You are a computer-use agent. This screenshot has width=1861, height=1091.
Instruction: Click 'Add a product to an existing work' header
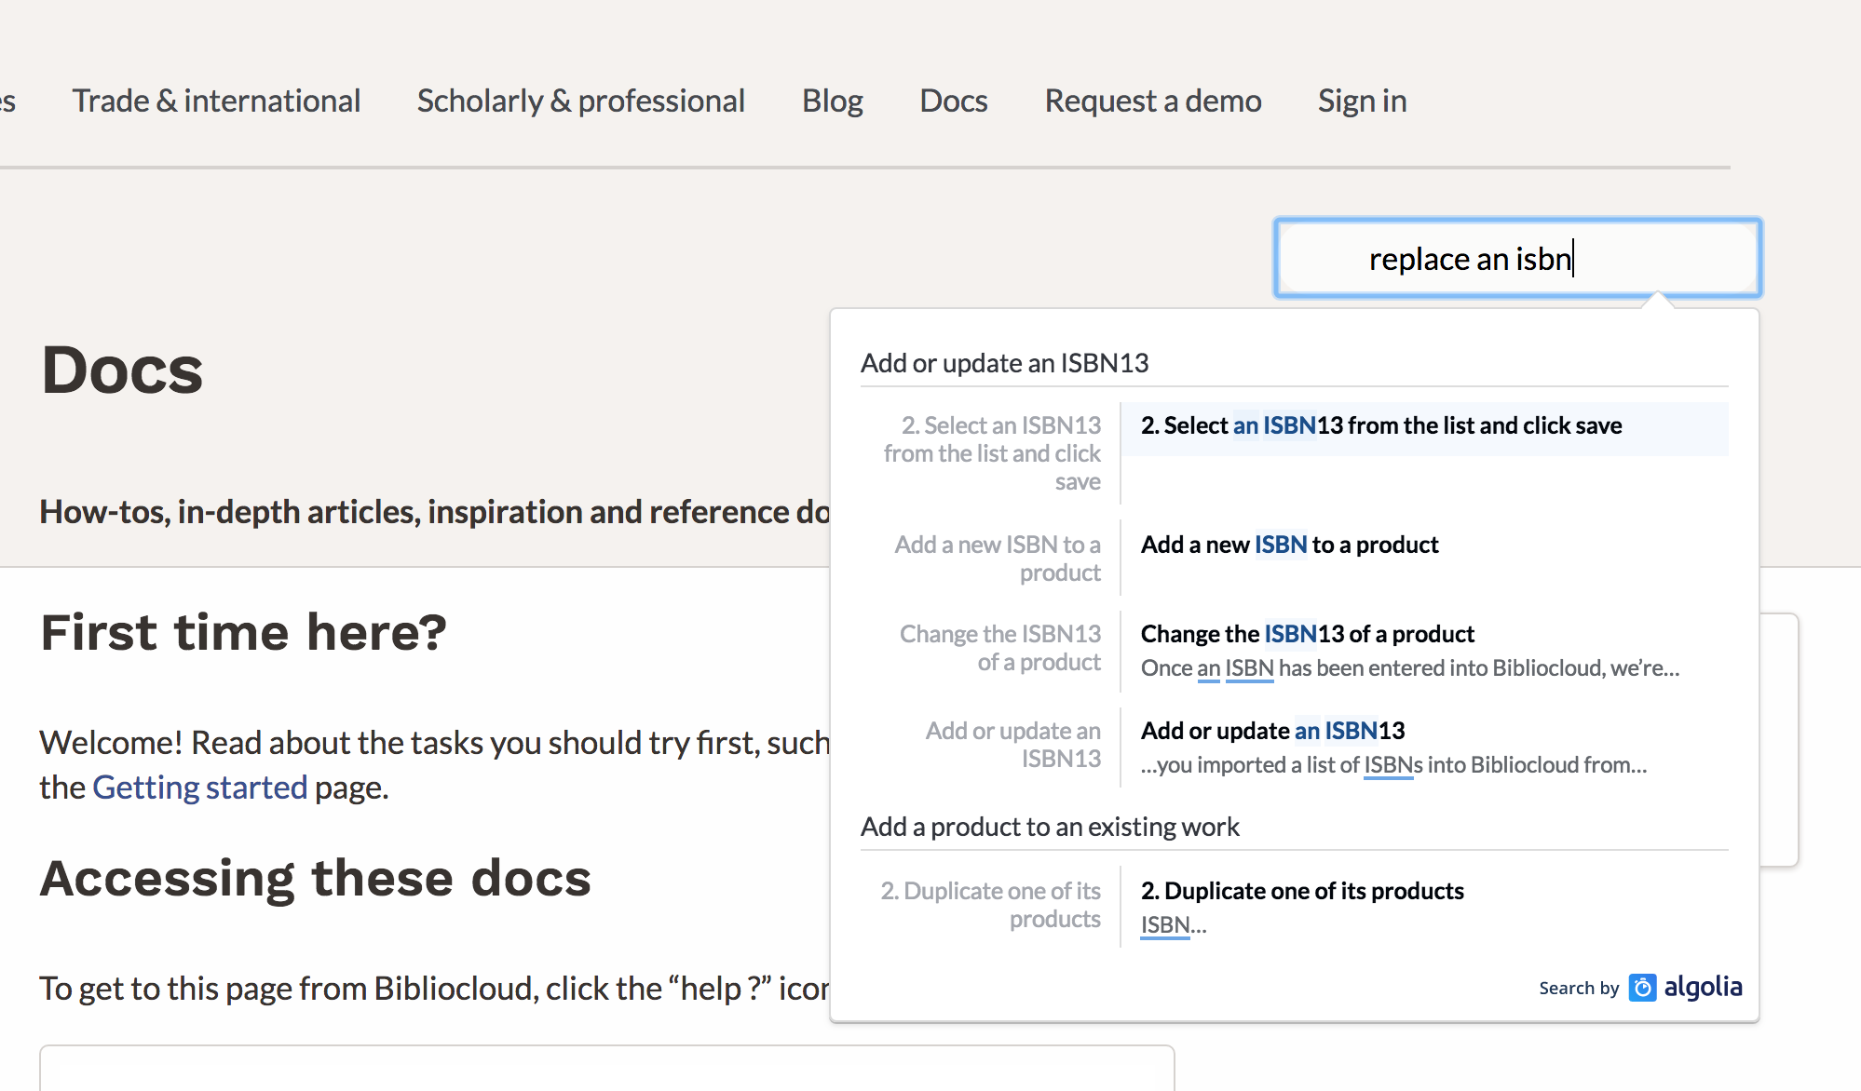(1050, 827)
